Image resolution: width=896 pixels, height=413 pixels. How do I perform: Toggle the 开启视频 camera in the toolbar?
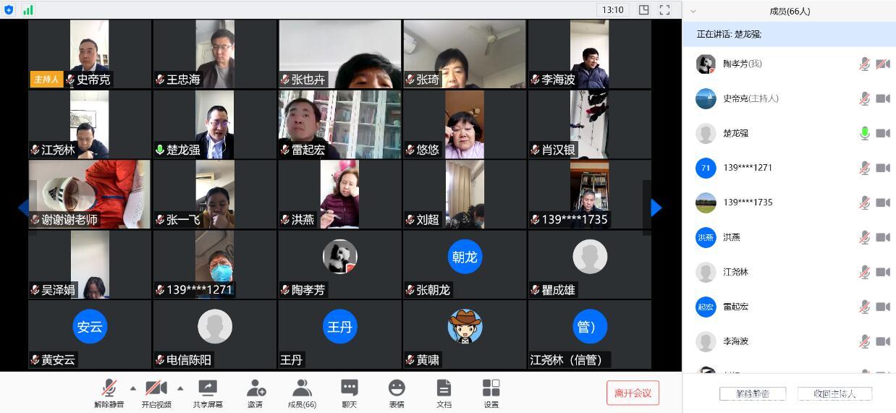point(156,388)
